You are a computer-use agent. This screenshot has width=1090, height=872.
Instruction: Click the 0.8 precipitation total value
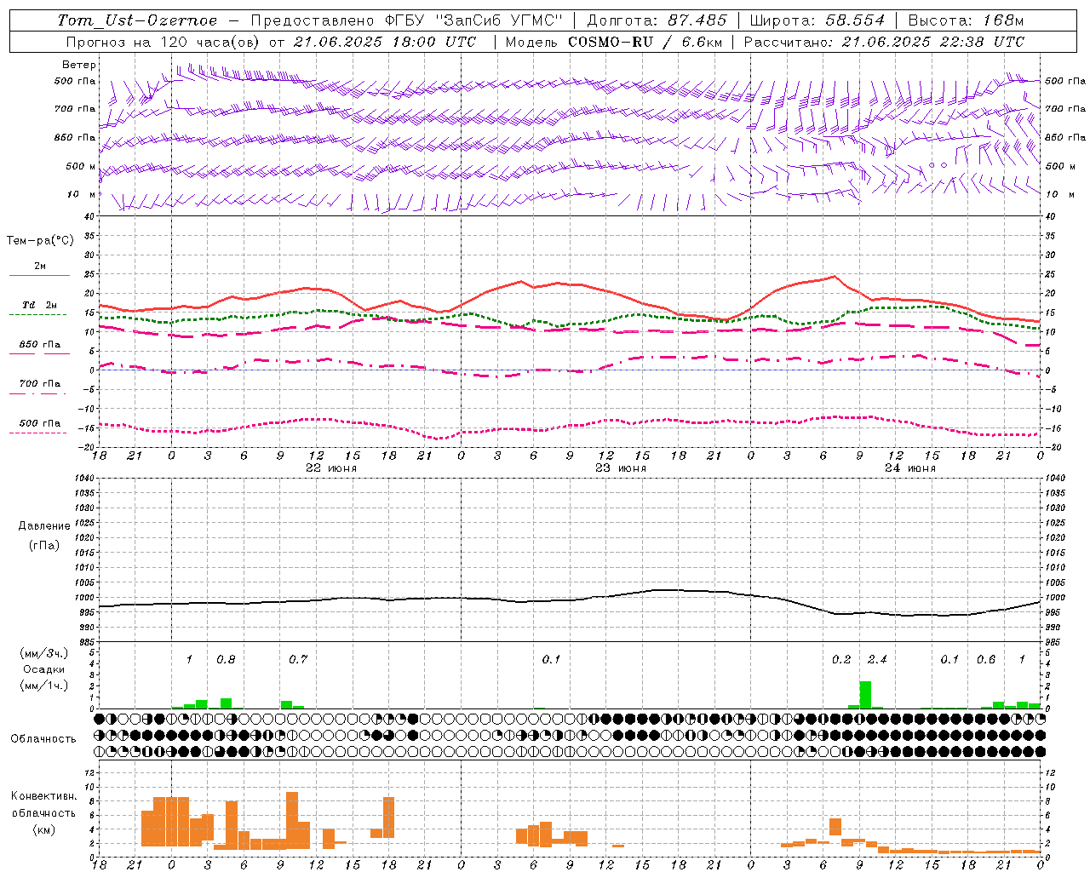coord(226,659)
